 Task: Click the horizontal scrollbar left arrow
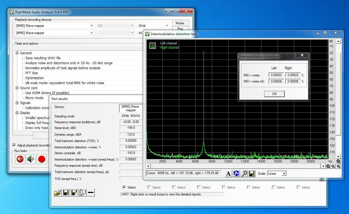click(148, 166)
